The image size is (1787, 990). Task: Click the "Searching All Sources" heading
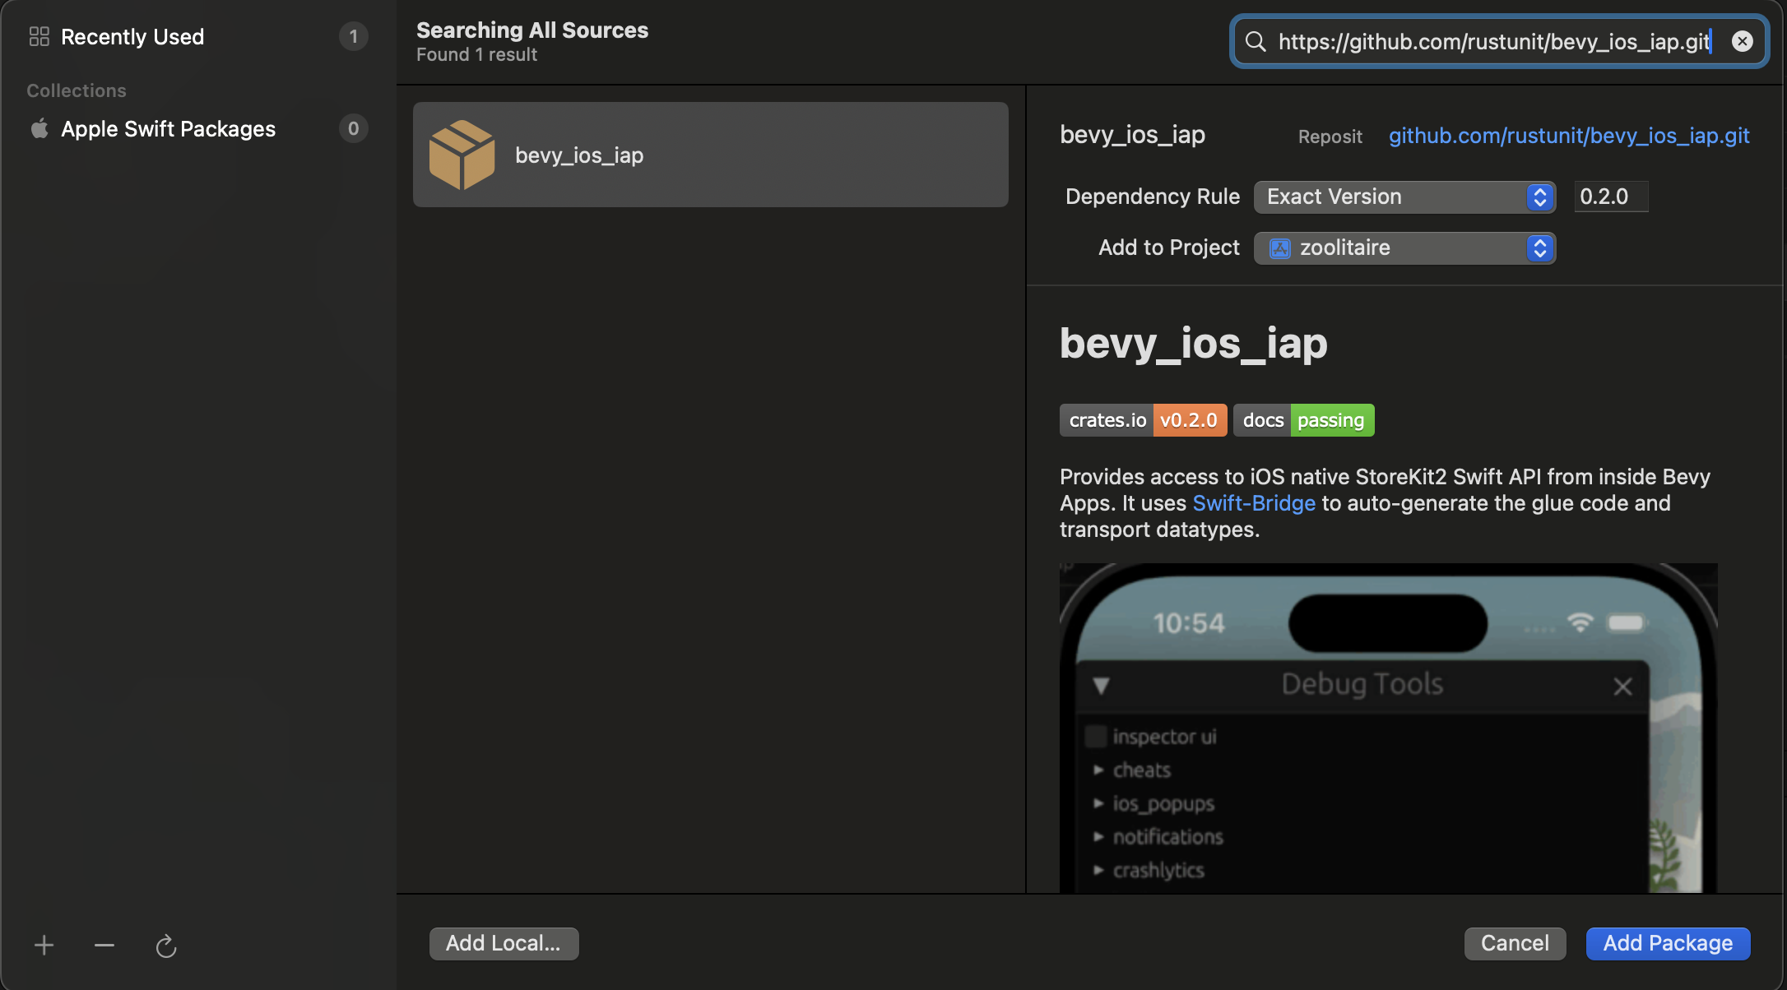tap(532, 30)
